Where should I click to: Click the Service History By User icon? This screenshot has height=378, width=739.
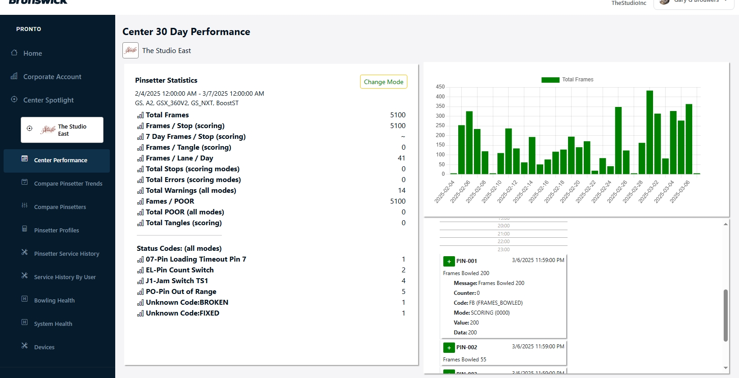pos(25,276)
